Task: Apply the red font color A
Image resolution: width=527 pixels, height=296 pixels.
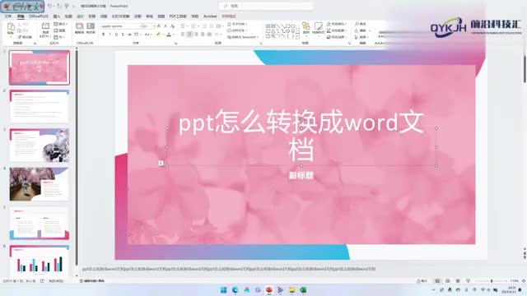Action: pyautogui.click(x=169, y=35)
